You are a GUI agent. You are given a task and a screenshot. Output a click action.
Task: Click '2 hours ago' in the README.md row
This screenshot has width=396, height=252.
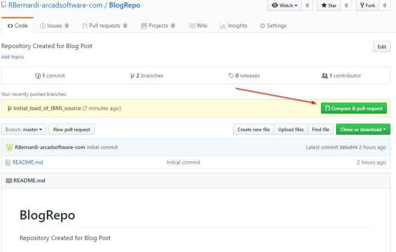[371, 163]
